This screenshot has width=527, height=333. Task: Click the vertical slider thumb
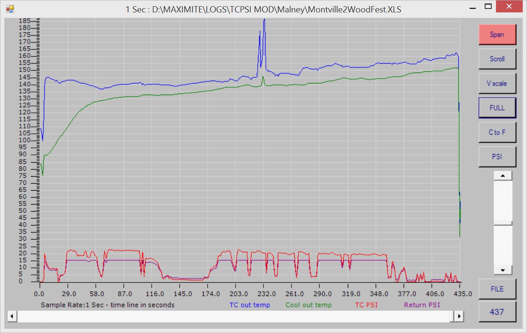(503, 223)
